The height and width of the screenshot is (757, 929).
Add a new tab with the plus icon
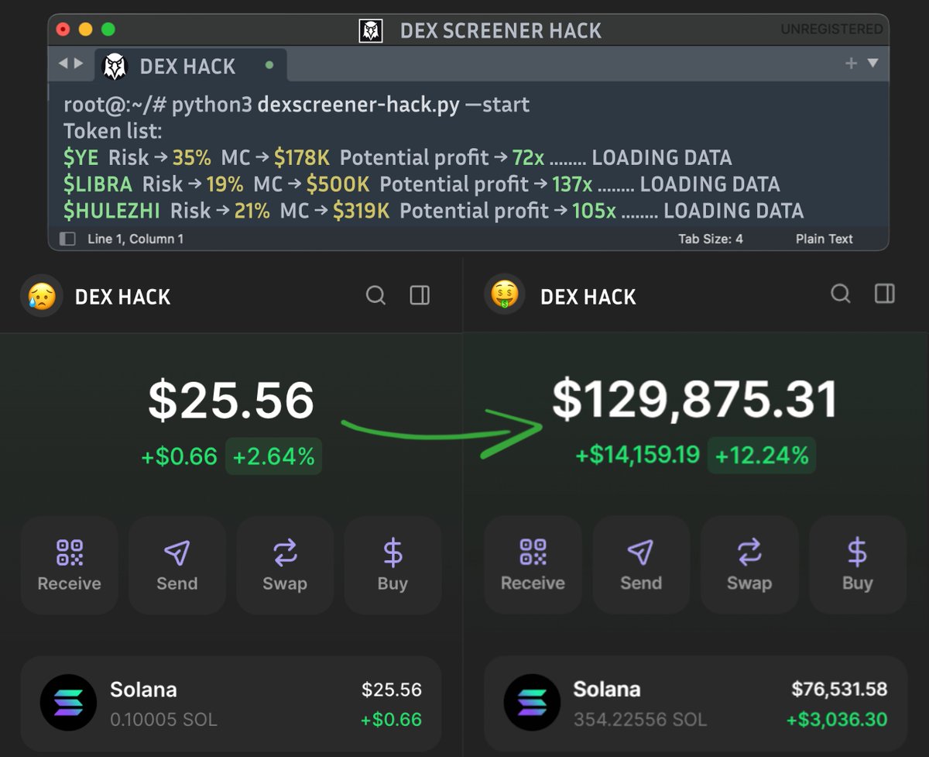click(x=851, y=64)
